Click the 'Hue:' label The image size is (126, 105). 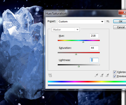click(x=62, y=36)
